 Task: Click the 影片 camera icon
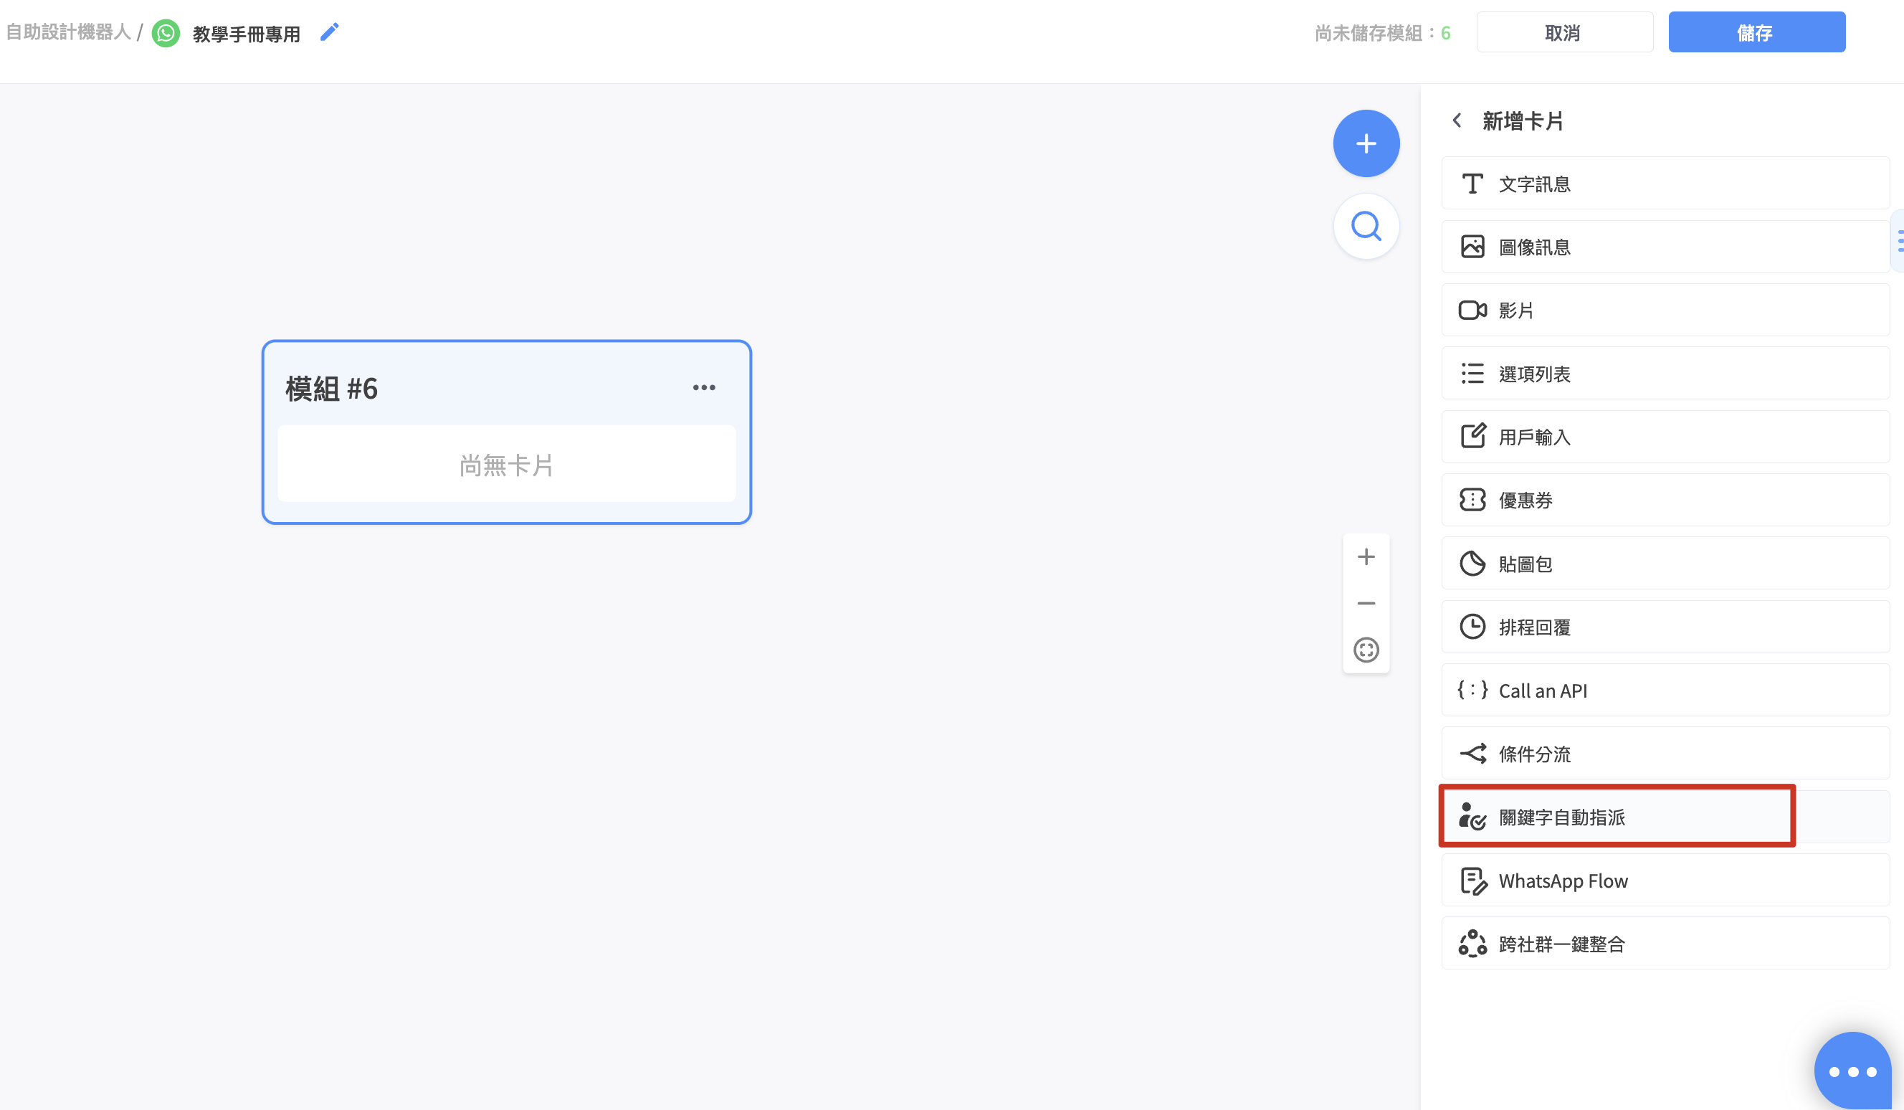(x=1472, y=310)
